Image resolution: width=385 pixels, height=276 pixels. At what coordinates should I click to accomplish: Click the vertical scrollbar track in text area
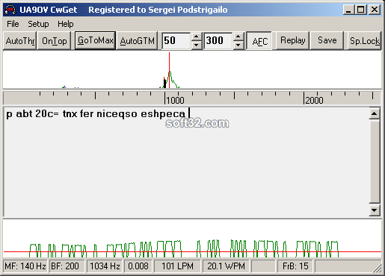coord(375,162)
